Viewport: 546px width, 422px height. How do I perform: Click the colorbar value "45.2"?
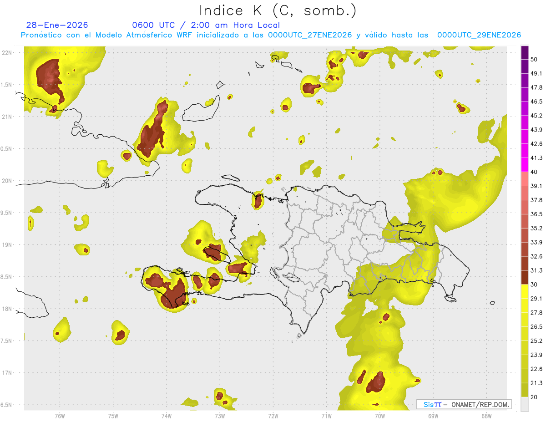click(x=536, y=115)
